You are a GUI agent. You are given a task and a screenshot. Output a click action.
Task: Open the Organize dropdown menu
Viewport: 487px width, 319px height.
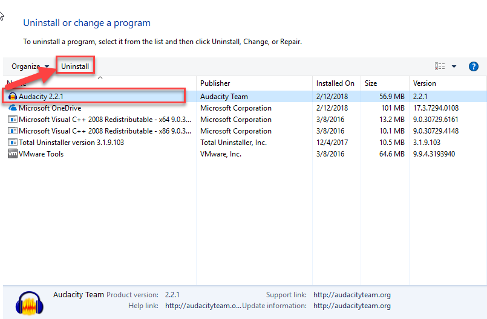coord(30,66)
